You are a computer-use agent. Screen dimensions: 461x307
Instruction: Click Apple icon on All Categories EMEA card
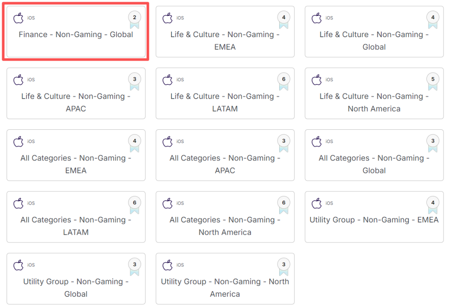[18, 141]
